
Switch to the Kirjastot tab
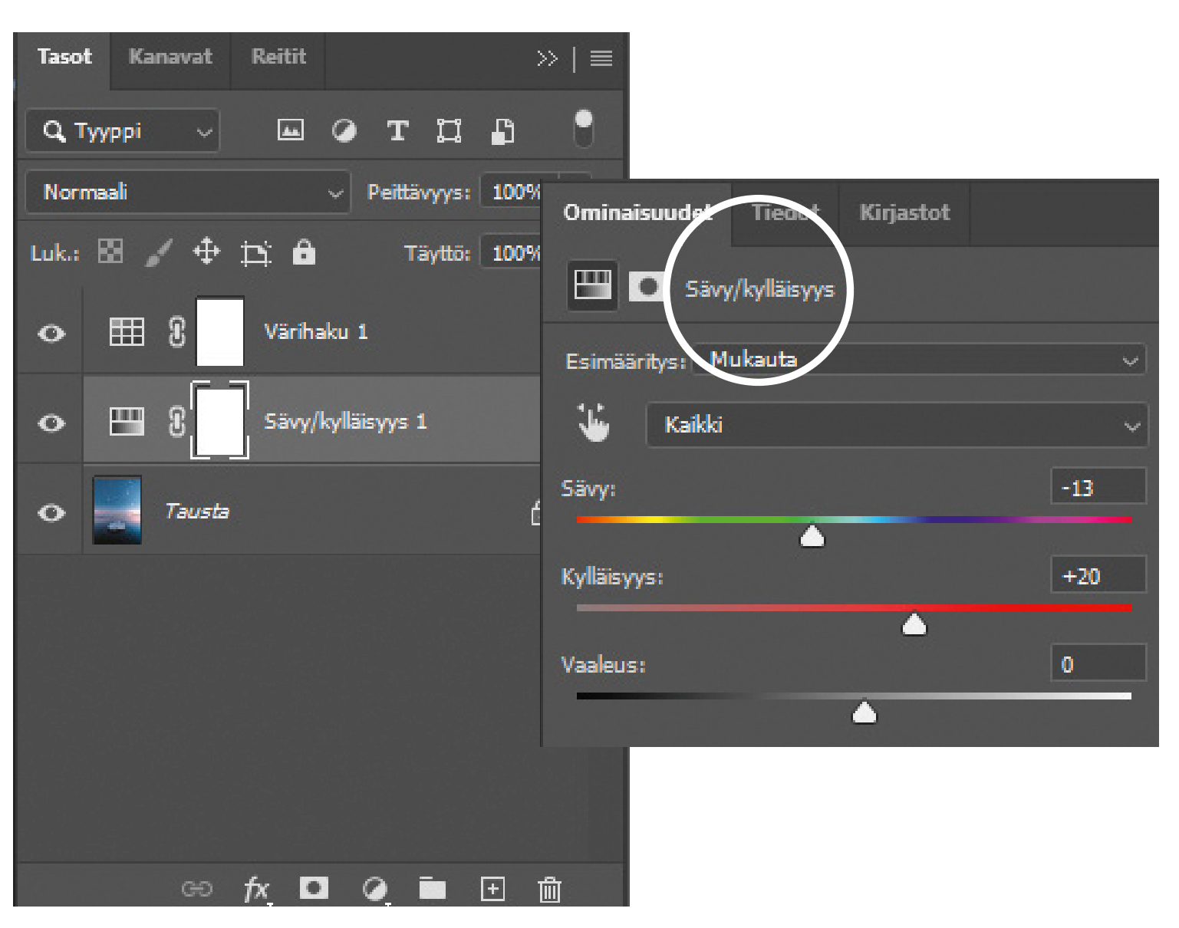click(x=904, y=212)
